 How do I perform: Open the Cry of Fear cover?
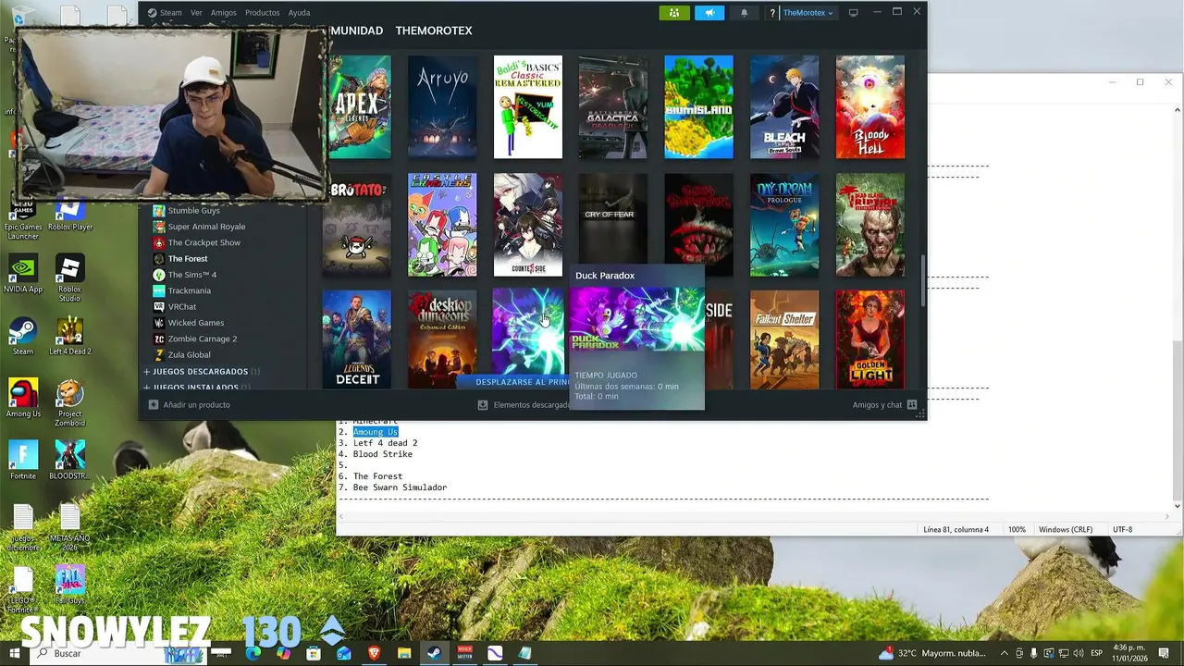(x=613, y=220)
